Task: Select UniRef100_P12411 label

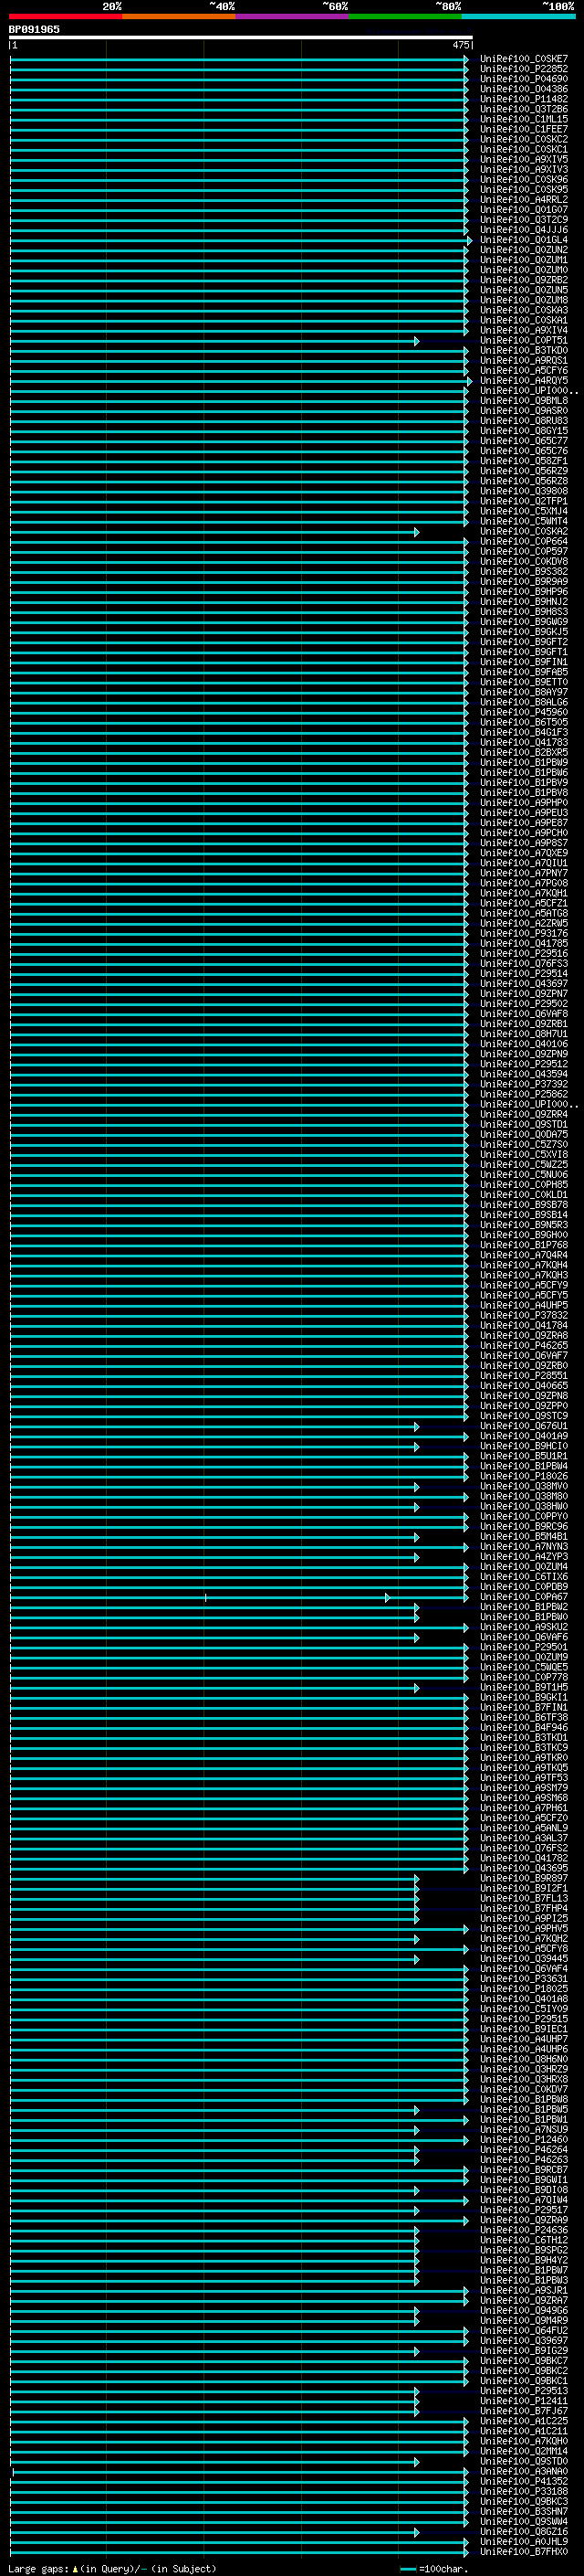Action: click(x=524, y=2401)
